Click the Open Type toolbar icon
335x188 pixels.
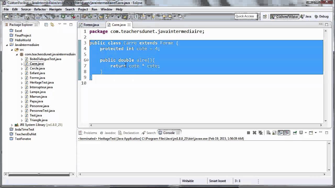[101, 16]
